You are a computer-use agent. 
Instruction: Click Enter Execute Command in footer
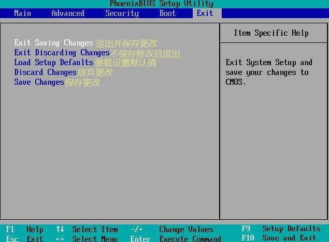point(176,239)
